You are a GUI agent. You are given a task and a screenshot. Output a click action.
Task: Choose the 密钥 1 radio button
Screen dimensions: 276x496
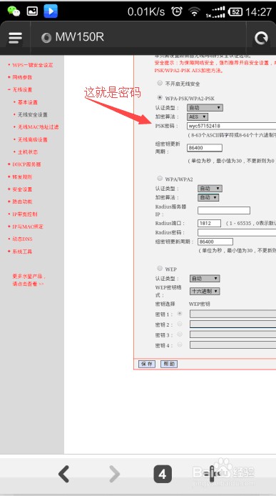[180, 314]
